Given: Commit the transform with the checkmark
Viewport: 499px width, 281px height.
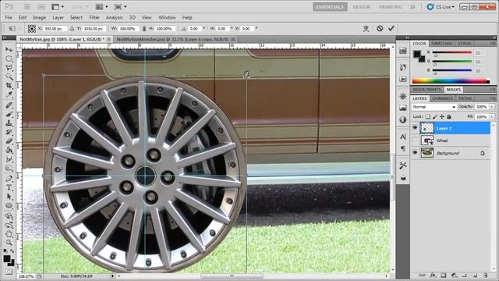Looking at the screenshot, I should [391, 28].
